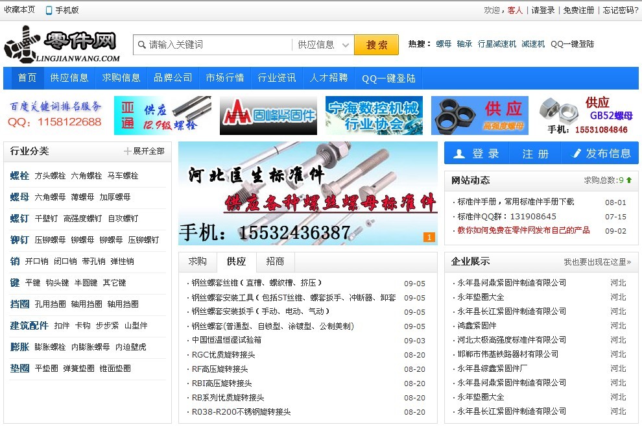
Task: Open the 中国恒温恒湿试验箱 listing
Action: [x=227, y=340]
